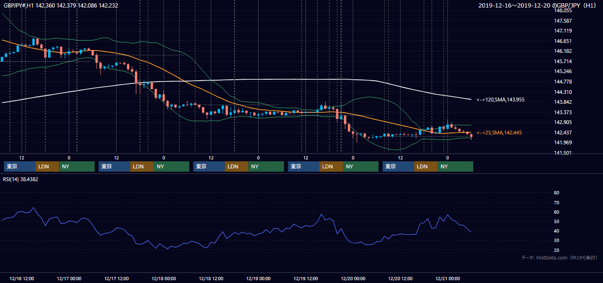Image resolution: width=603 pixels, height=283 pixels.
Task: Click the RSI 50 scale value
Action: coord(556,221)
